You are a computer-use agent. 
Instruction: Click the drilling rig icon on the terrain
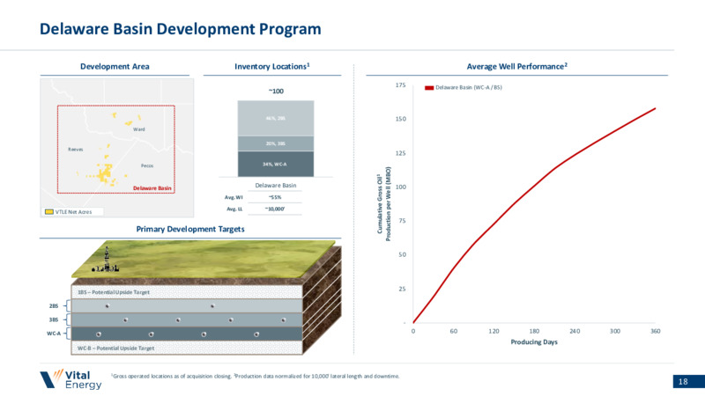pyautogui.click(x=106, y=260)
